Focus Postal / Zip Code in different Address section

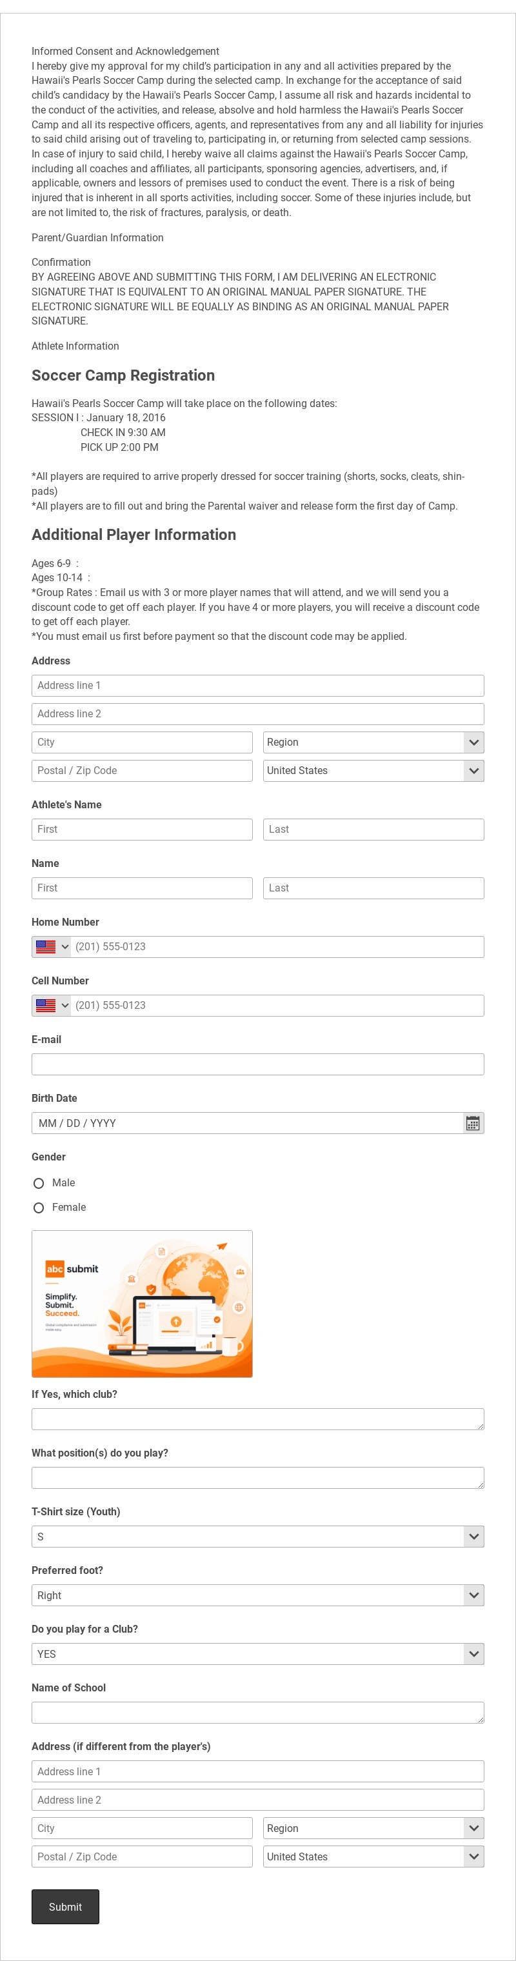pos(143,1856)
